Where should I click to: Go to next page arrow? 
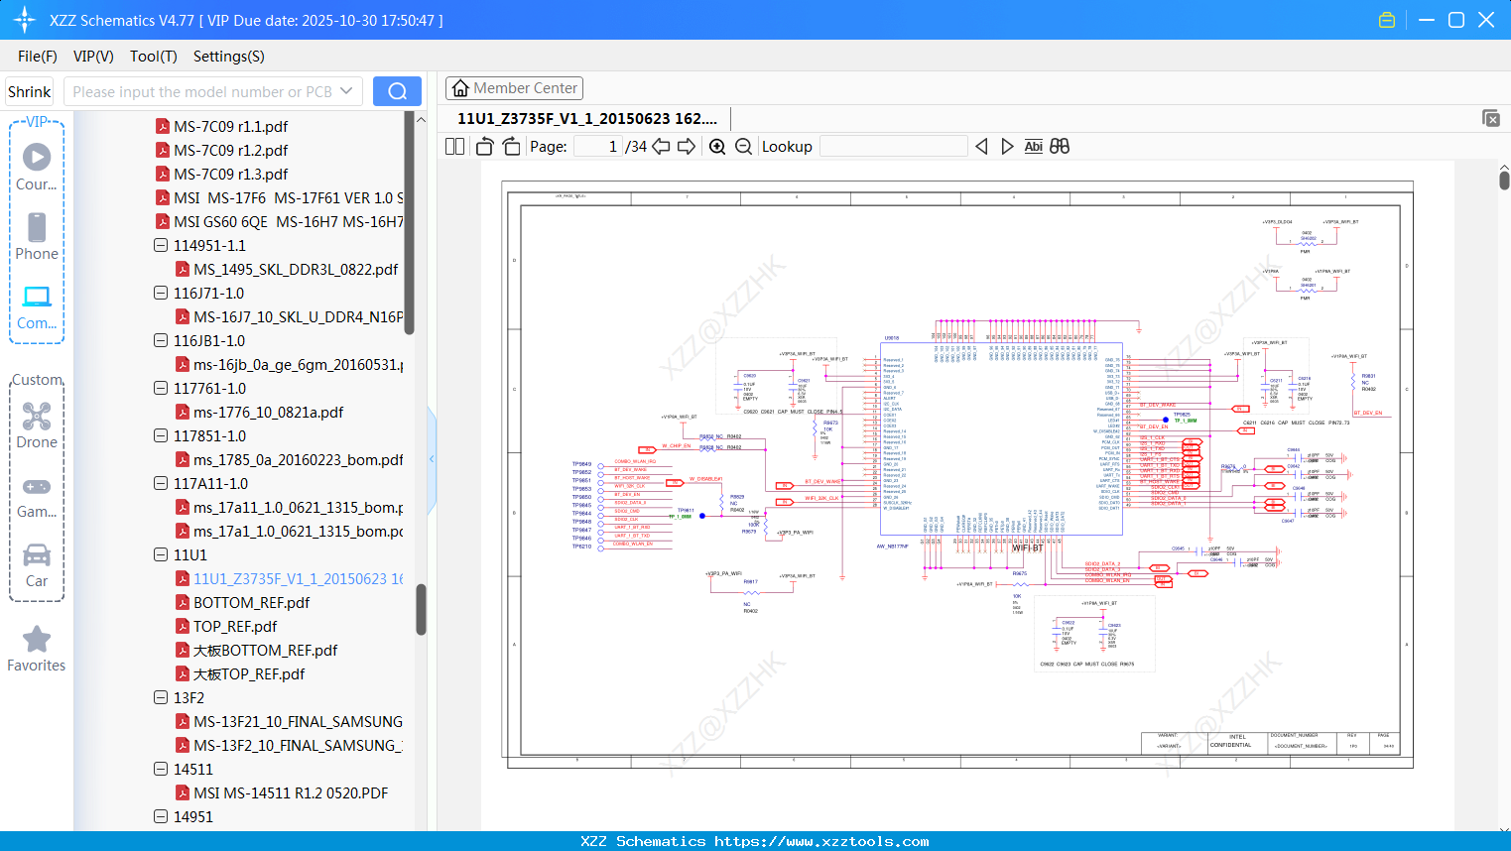click(687, 147)
